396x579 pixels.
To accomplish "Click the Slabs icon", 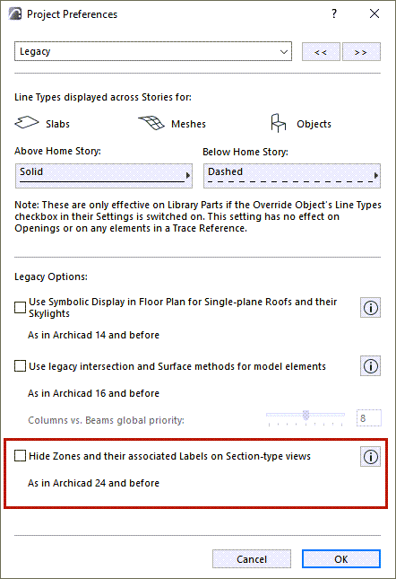I will [x=27, y=123].
